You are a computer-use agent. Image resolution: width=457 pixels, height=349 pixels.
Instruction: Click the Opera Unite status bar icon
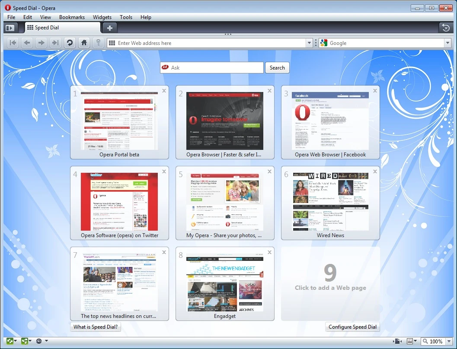(25, 341)
